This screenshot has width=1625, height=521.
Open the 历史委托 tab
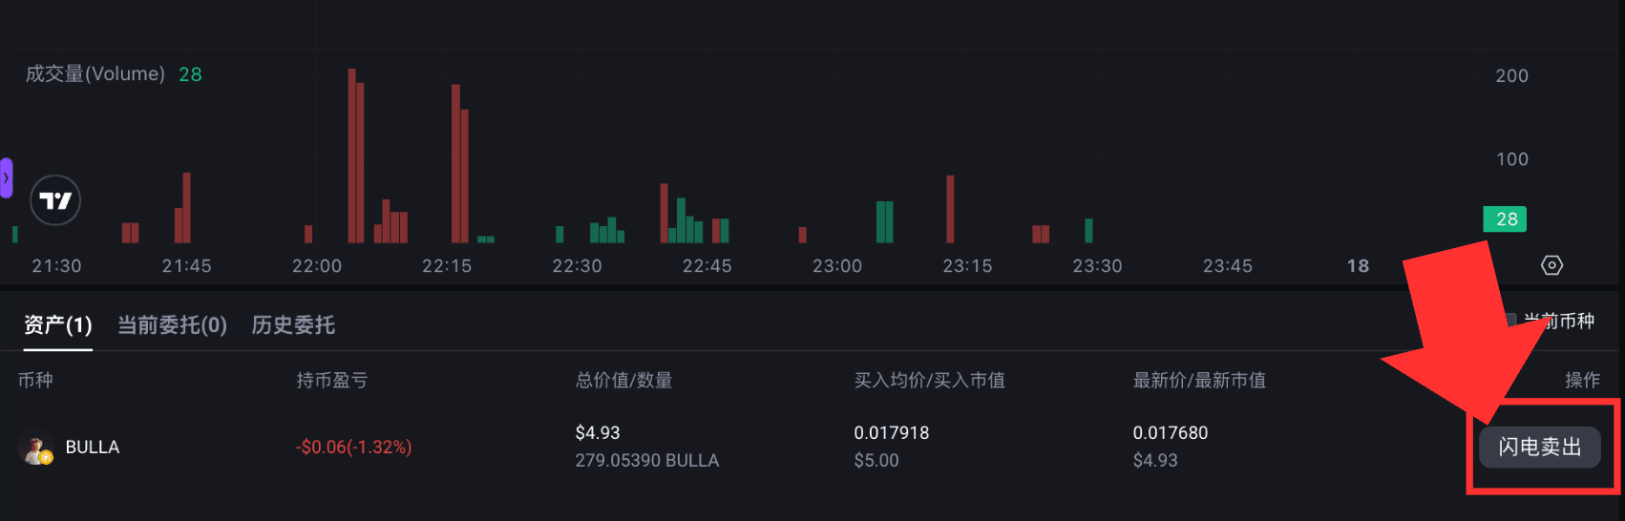click(x=293, y=325)
